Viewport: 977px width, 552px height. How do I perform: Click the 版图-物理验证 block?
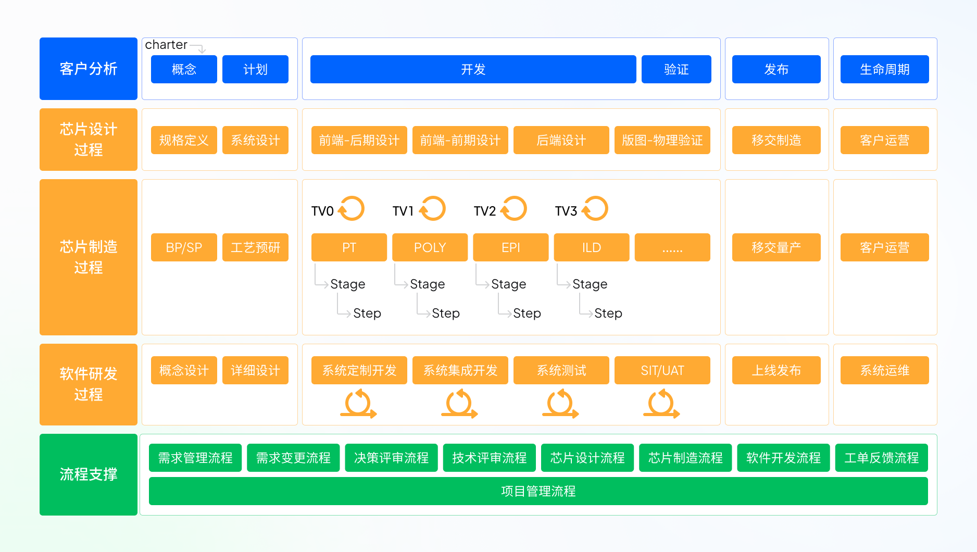tap(662, 140)
